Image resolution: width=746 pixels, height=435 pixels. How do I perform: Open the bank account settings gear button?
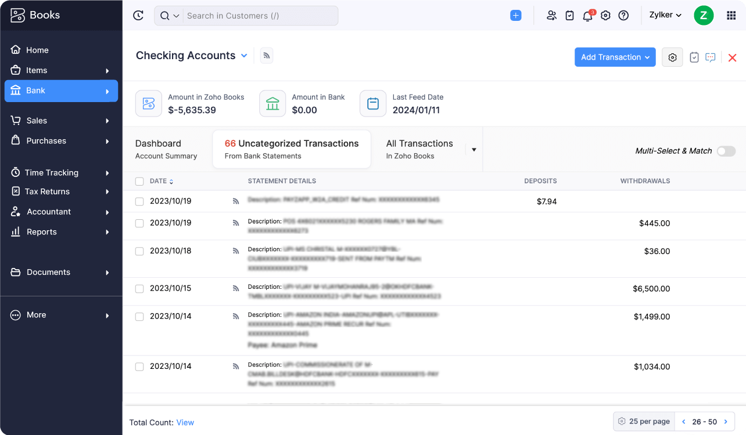coord(672,57)
